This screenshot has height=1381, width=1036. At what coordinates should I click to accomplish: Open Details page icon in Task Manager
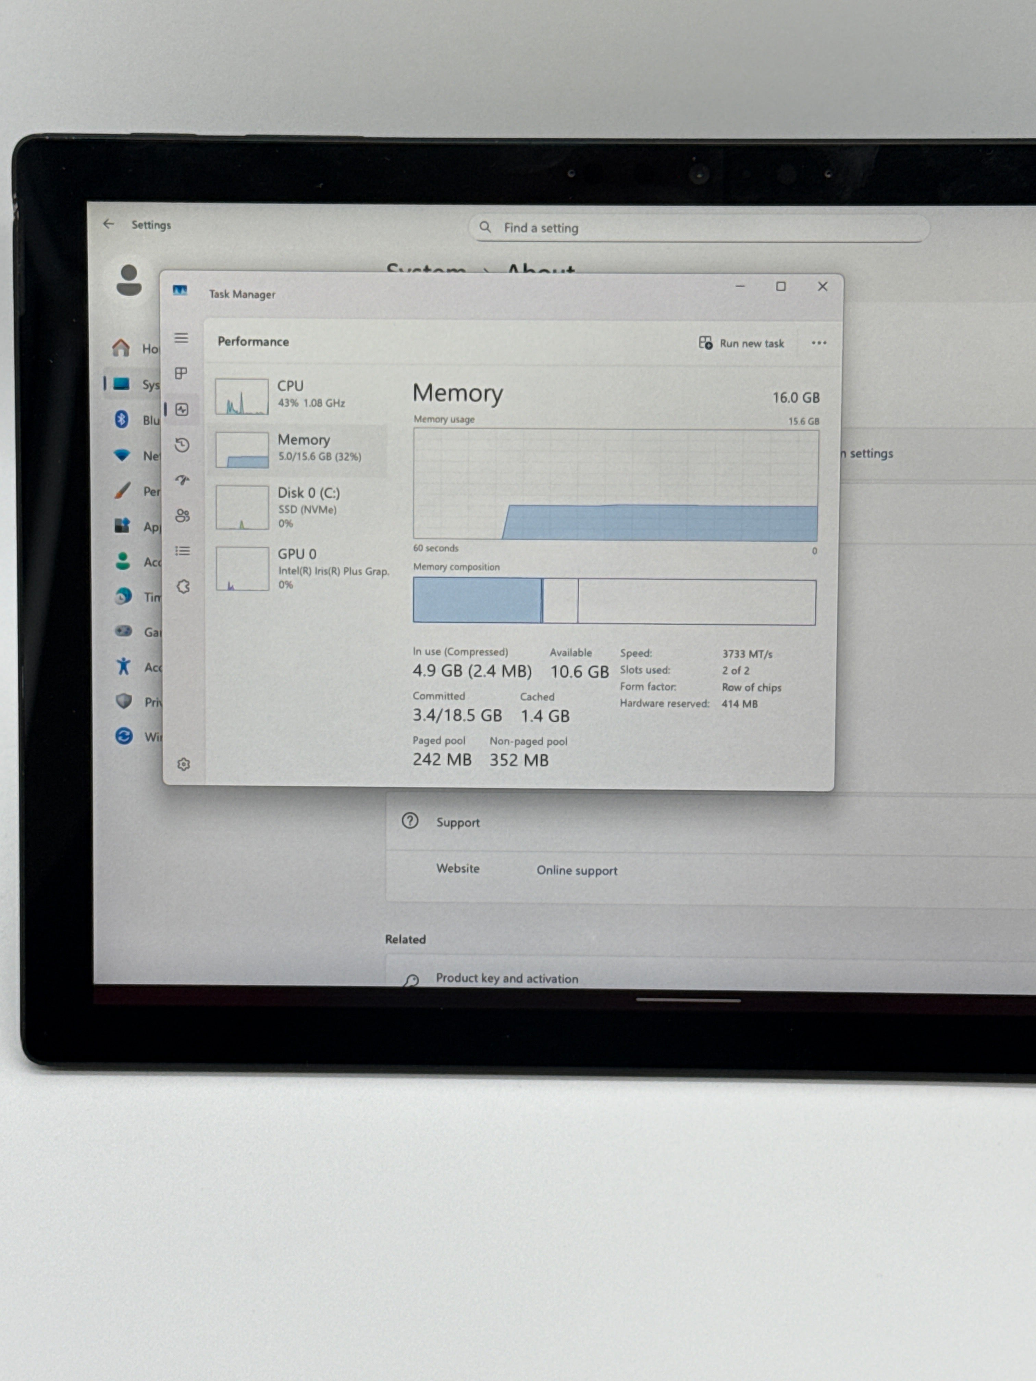(x=182, y=551)
